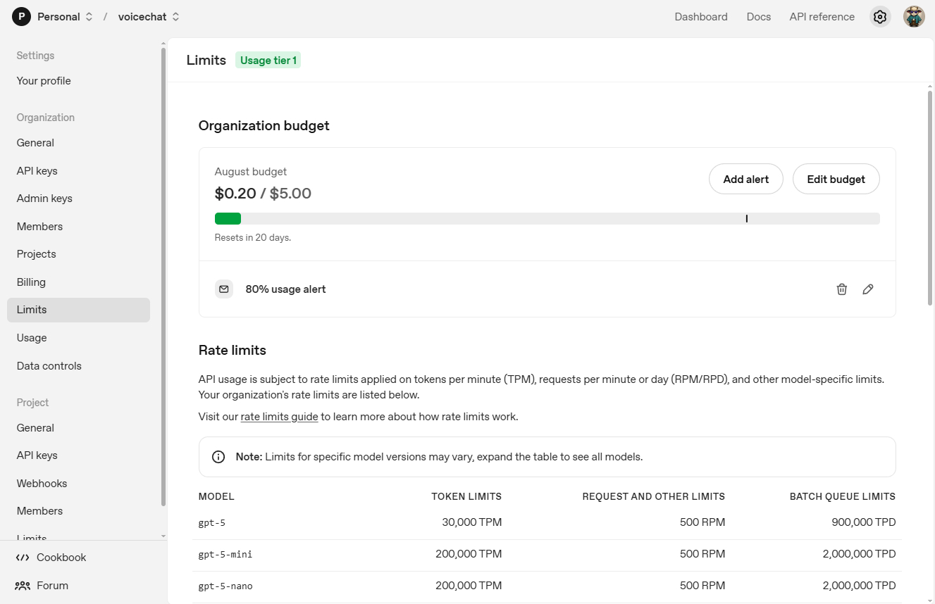
Task: Click the 500 RPM cell for gpt-5
Action: click(x=702, y=522)
